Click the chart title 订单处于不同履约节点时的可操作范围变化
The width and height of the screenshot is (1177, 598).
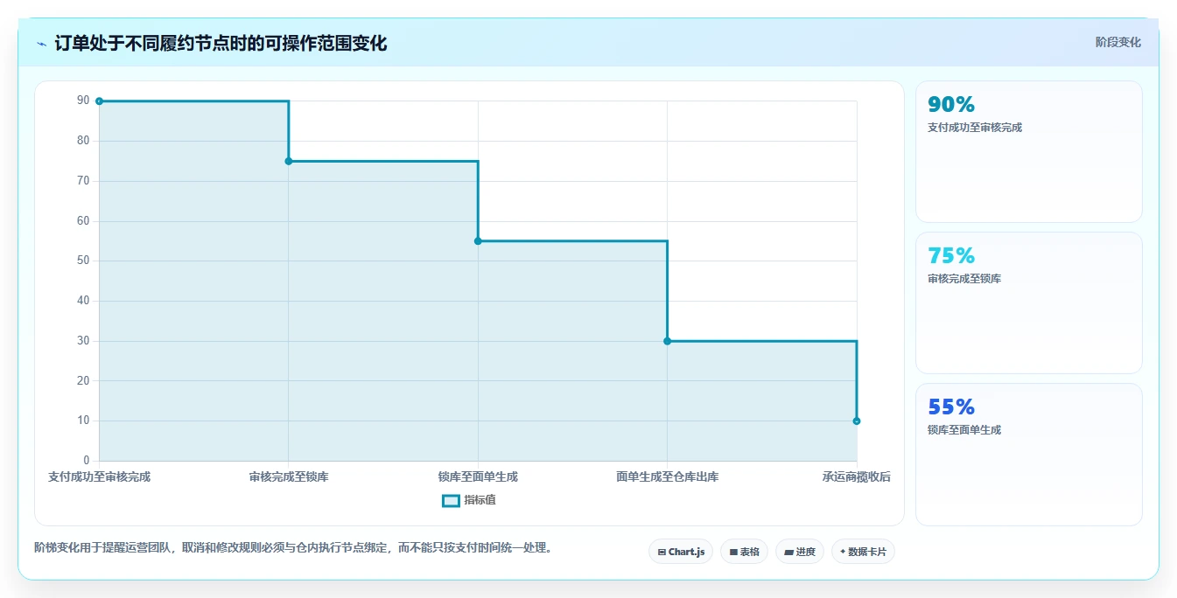tap(221, 43)
